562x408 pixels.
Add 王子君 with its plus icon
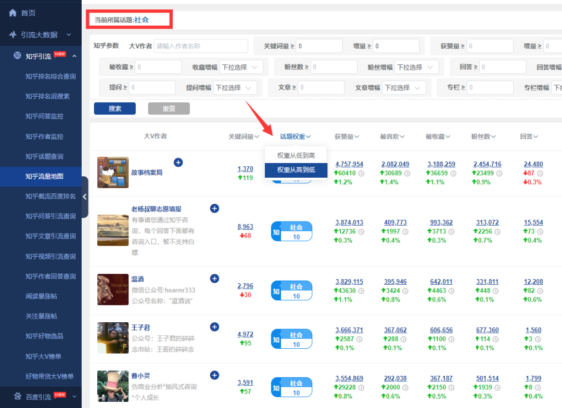[214, 327]
